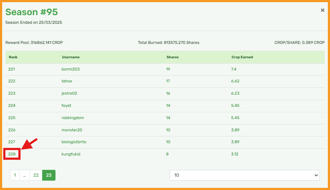The height and width of the screenshot is (190, 330).
Task: Close the Season #95 dialog
Action: click(322, 10)
